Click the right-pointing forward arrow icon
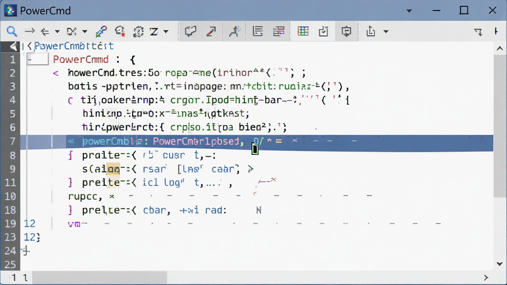 pyautogui.click(x=30, y=31)
